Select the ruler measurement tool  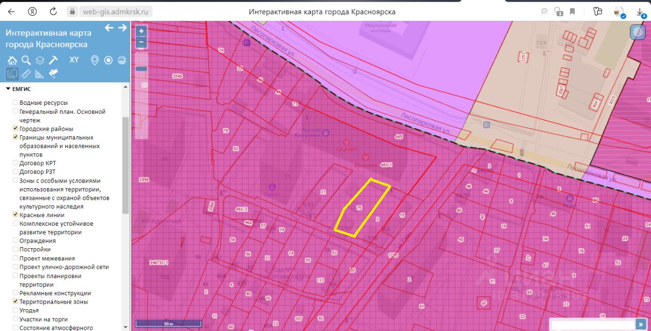tap(26, 74)
